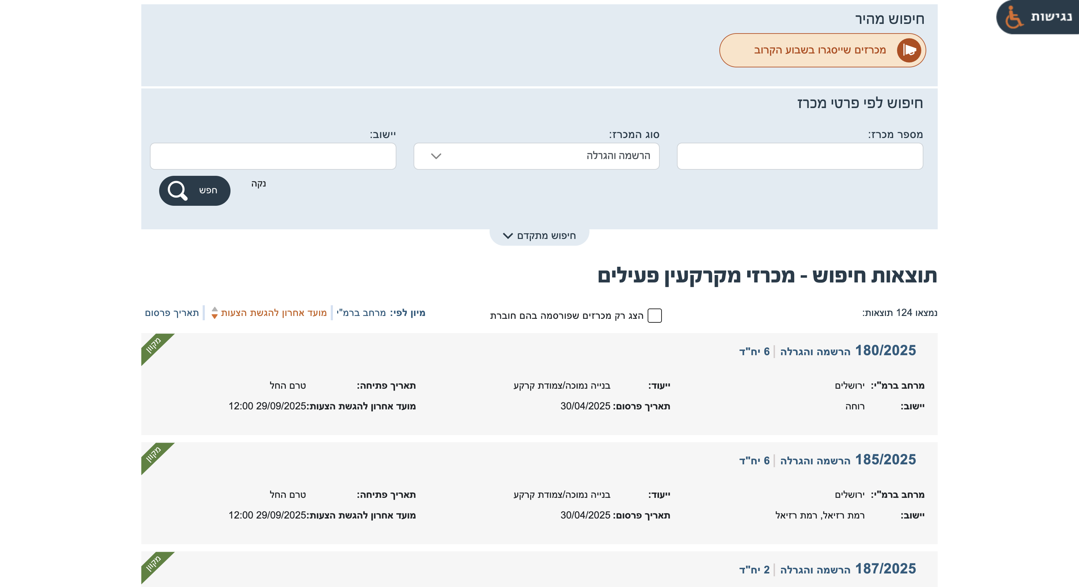Sort by תאריך פרסום
This screenshot has height=587, width=1079.
click(x=172, y=313)
